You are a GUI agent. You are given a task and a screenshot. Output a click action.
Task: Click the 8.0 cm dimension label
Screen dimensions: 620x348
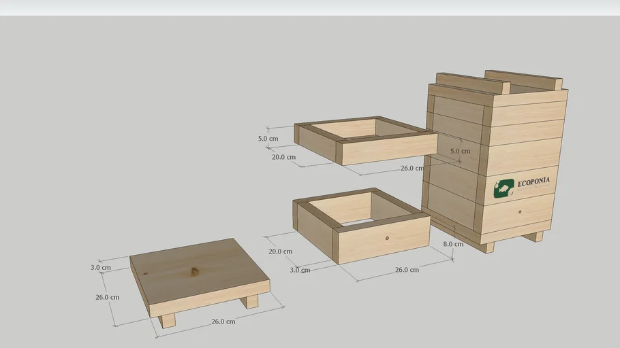tap(453, 244)
